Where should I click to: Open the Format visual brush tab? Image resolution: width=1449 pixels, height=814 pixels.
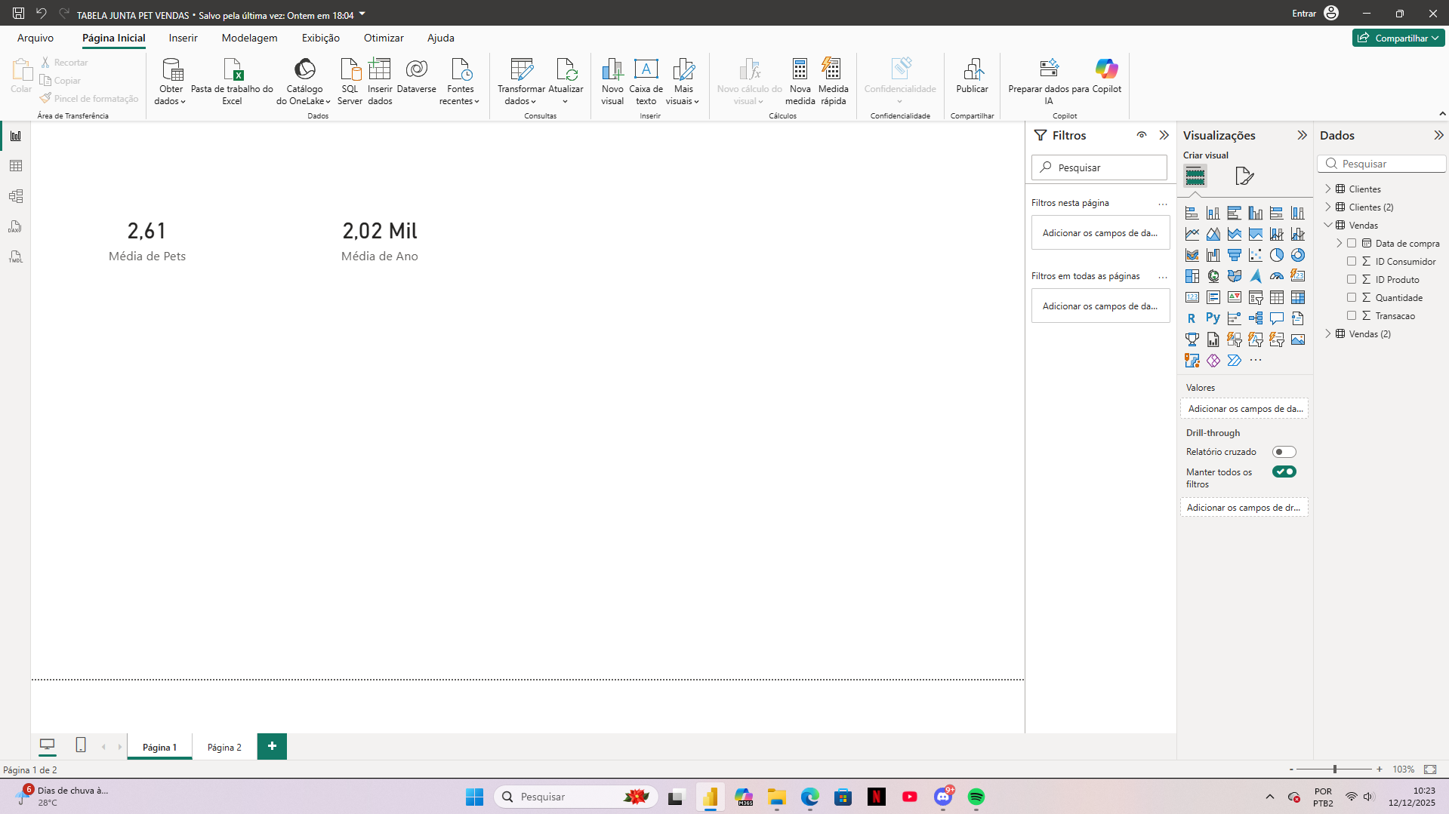pyautogui.click(x=1244, y=176)
